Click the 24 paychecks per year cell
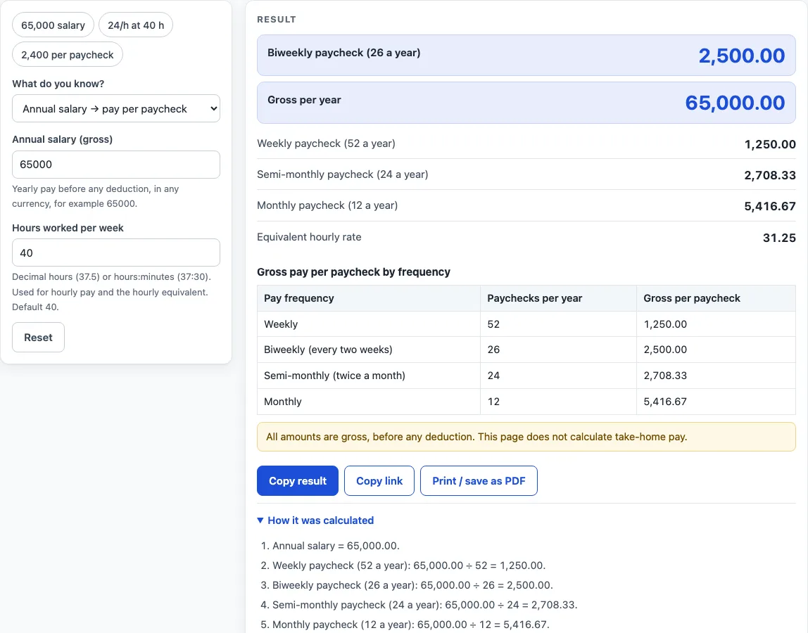Viewport: 808px width, 633px height. [x=558, y=376]
